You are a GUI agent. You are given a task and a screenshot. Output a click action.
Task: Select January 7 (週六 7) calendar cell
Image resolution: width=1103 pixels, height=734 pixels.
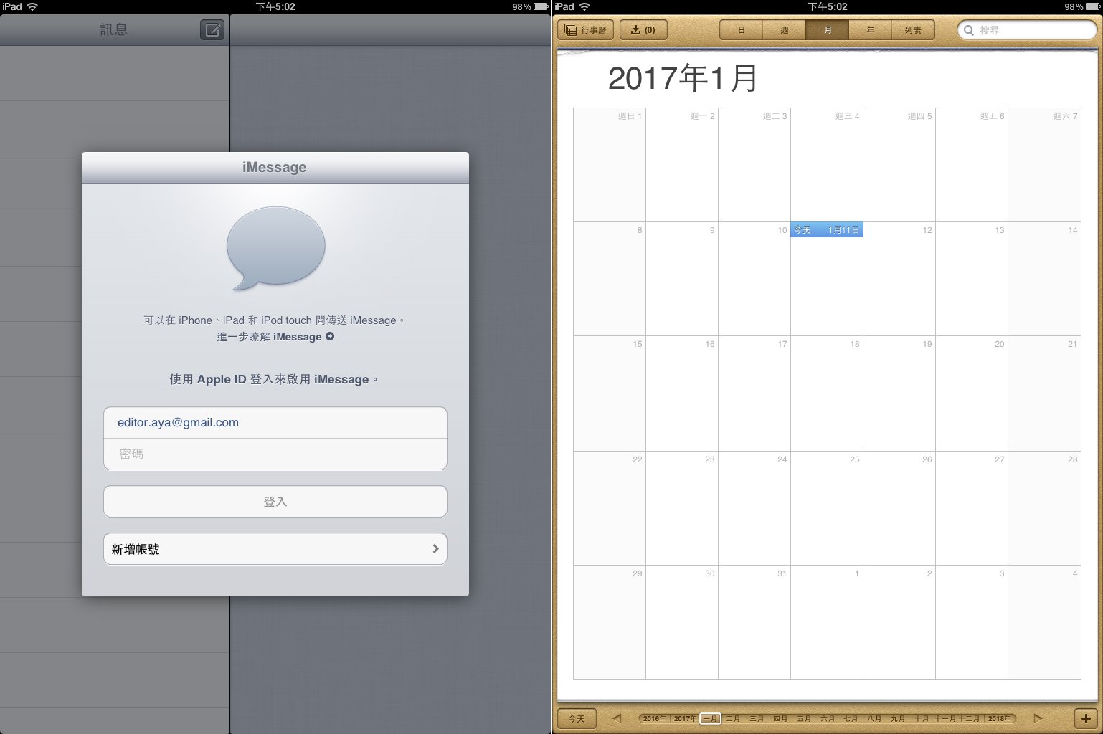[x=1044, y=165]
